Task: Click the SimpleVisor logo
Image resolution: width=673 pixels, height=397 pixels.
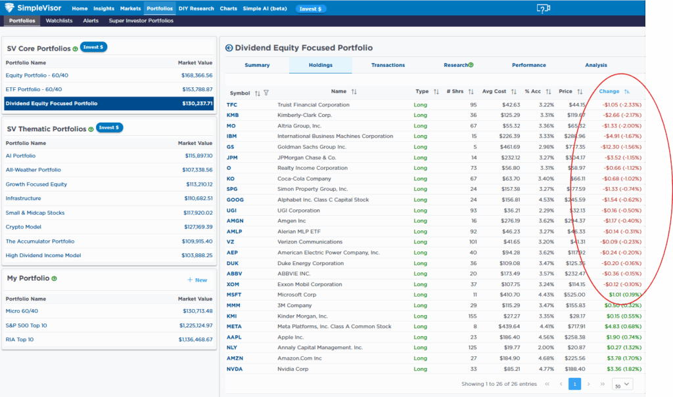Action: (34, 9)
